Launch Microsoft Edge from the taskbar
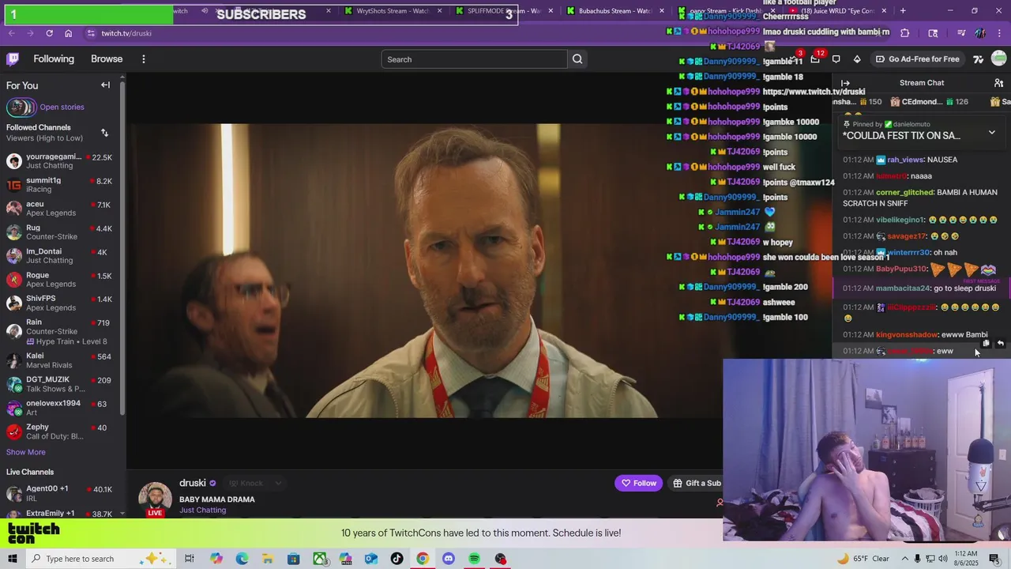 (x=242, y=559)
